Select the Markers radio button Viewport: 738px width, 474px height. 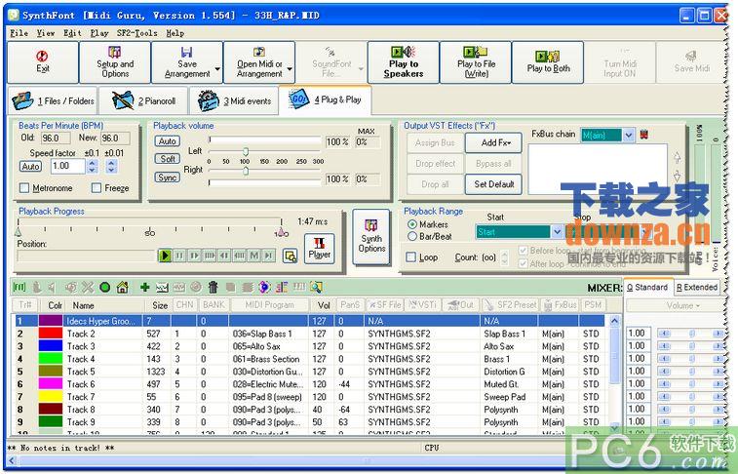(x=412, y=224)
